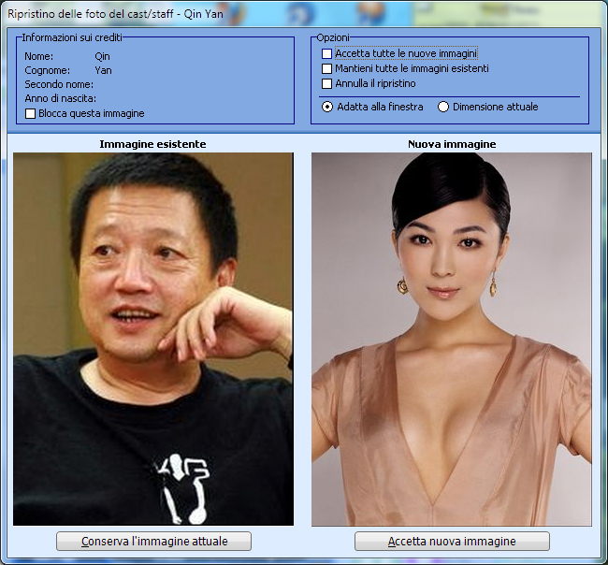
Task: Enable 'Mantieni tutte le immagini esistenti' checkbox
Action: point(326,68)
